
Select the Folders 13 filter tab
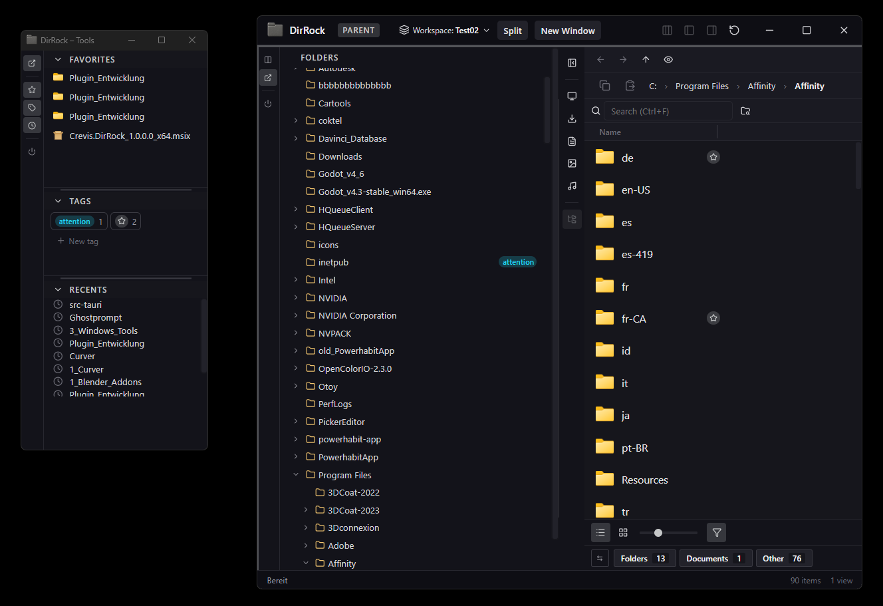(643, 559)
